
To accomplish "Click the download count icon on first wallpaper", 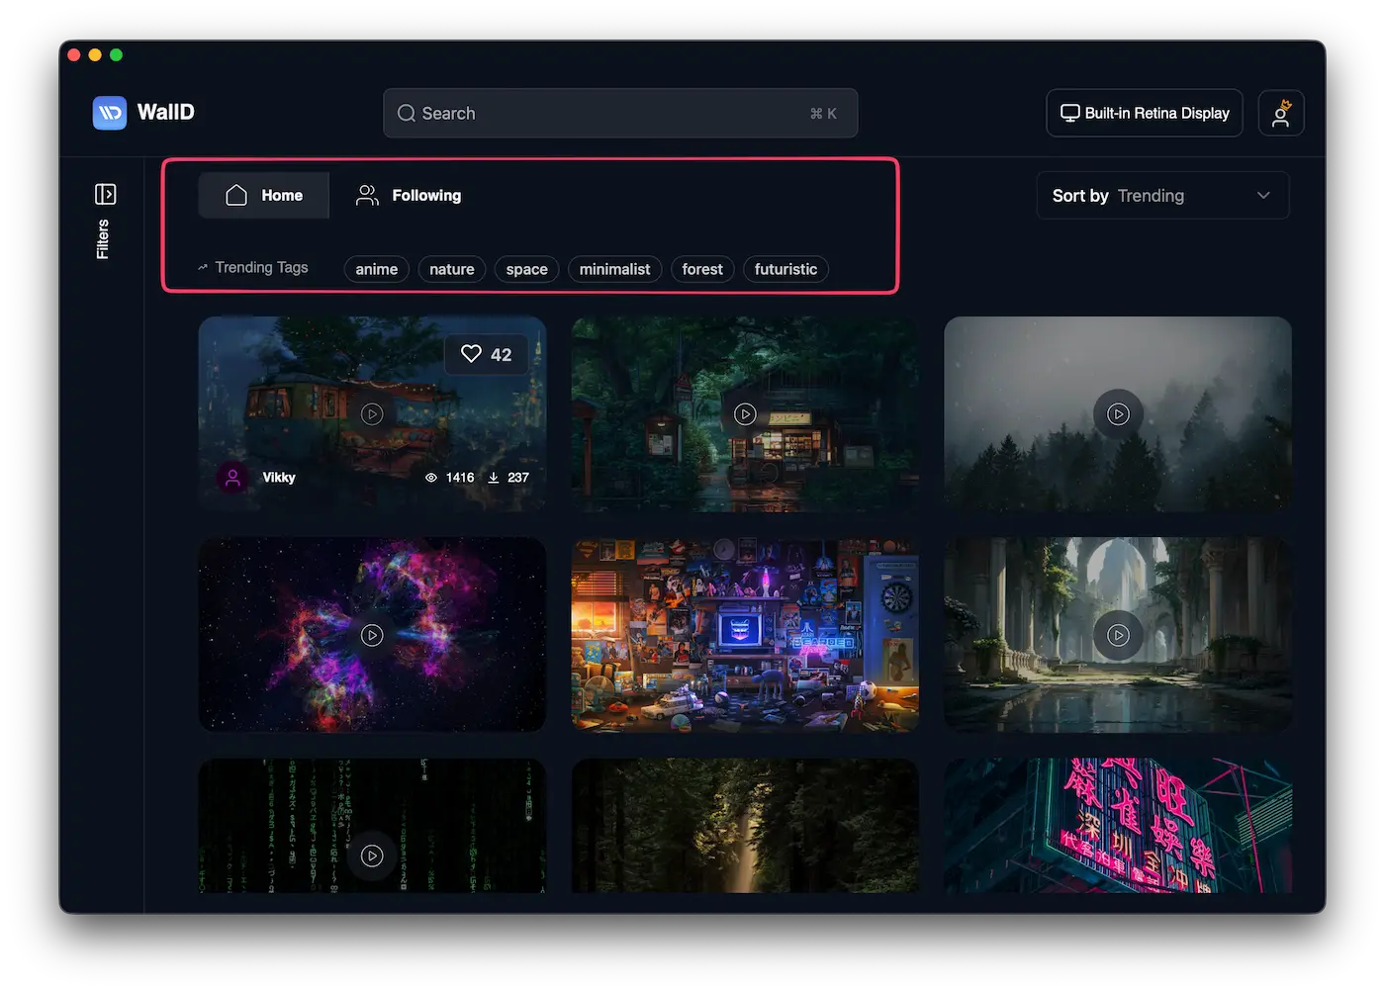I will tap(494, 478).
